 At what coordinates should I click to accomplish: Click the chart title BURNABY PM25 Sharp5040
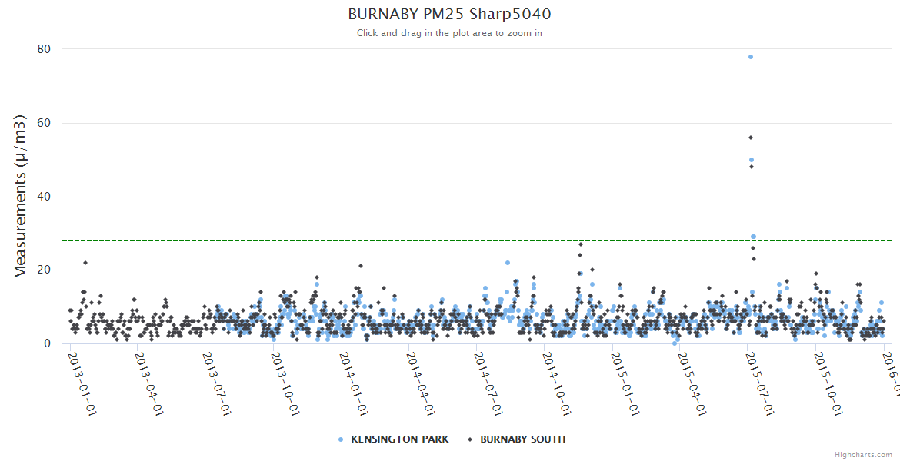tap(449, 15)
